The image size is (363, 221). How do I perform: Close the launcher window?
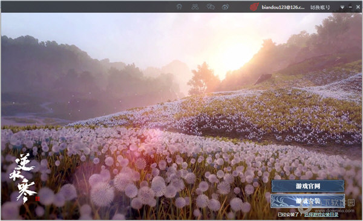pyautogui.click(x=358, y=7)
